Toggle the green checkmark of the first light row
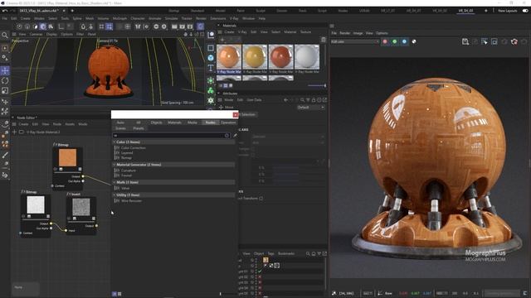 (x=260, y=271)
